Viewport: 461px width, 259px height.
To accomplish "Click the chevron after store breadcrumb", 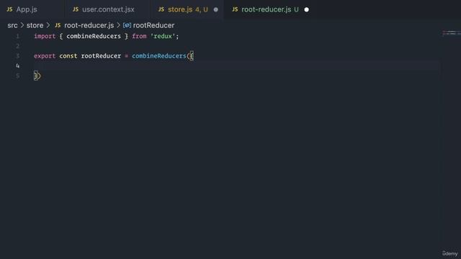I will (x=48, y=26).
